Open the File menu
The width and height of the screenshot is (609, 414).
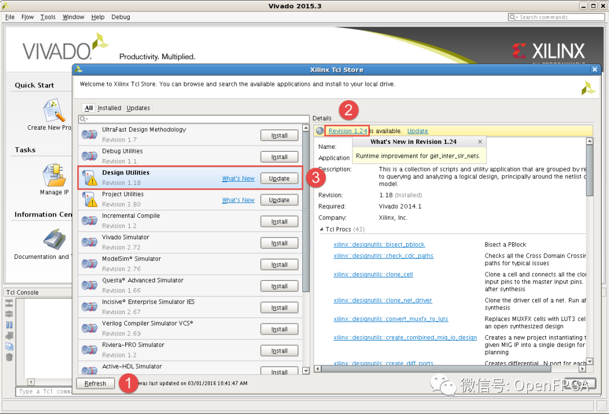pos(10,17)
